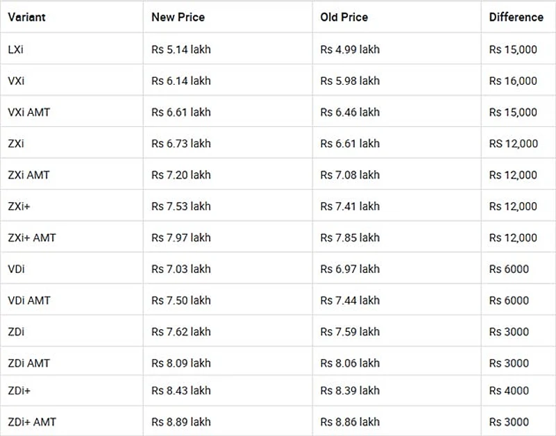Image resolution: width=556 pixels, height=436 pixels.
Task: Click new price Rs 7.53 lakh
Action: [180, 206]
